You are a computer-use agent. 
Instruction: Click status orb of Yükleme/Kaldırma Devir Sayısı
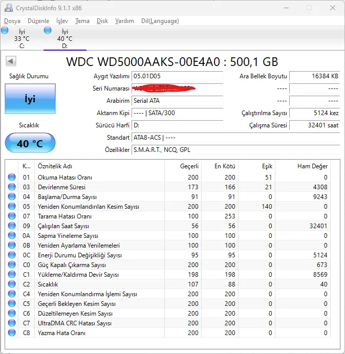click(x=12, y=274)
